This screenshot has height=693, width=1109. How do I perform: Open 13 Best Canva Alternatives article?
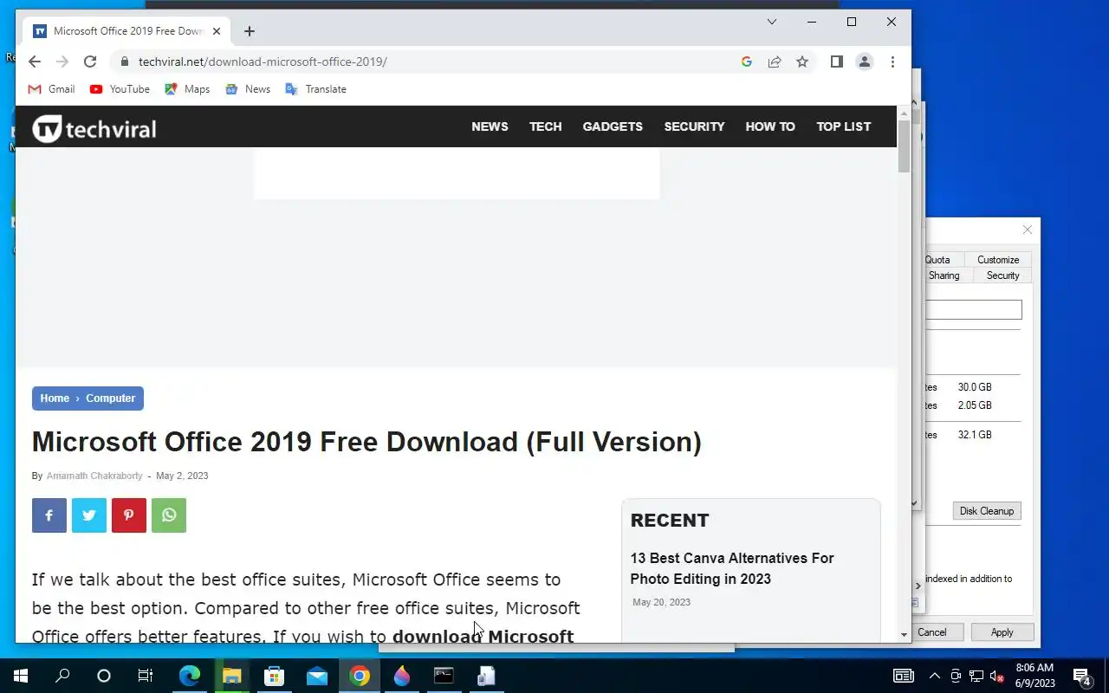click(x=732, y=568)
